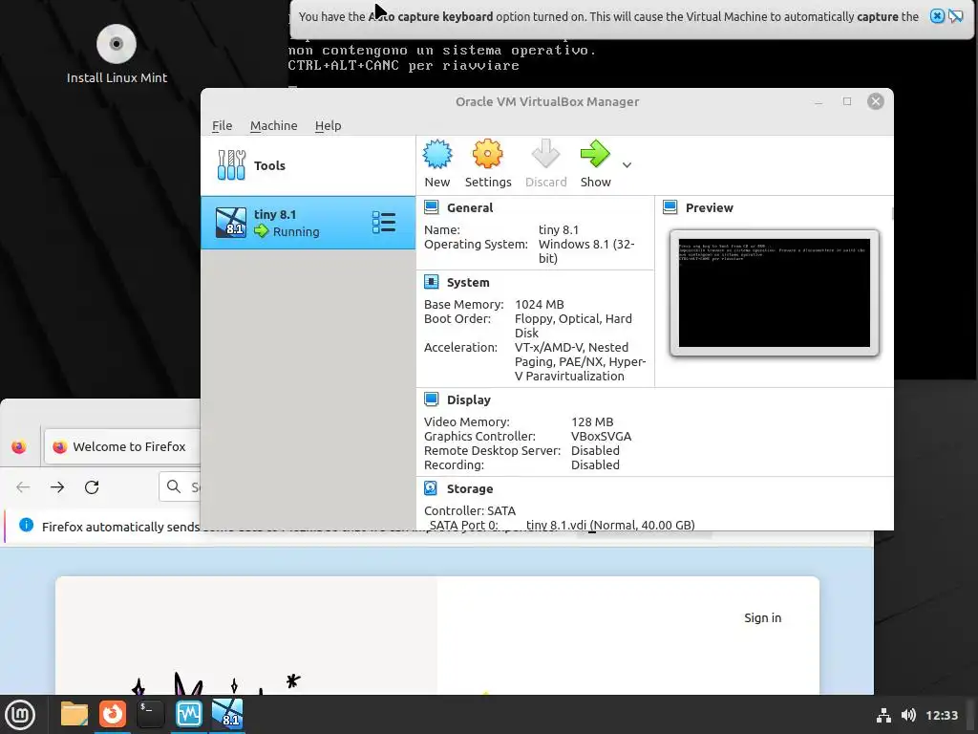This screenshot has width=978, height=734.
Task: Reload the Firefox page
Action: 92,486
